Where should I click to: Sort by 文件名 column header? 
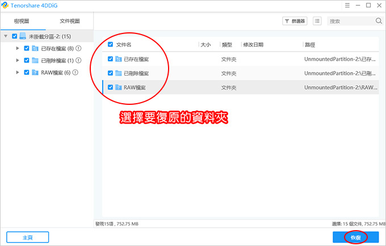pos(124,44)
